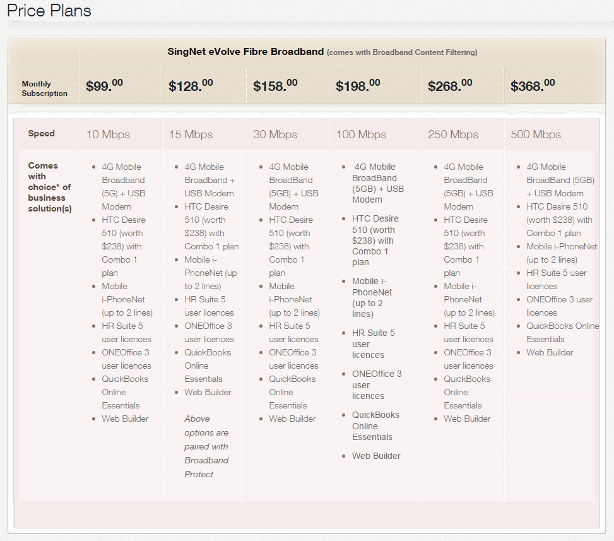Click the 15 Mbps speed cell

(x=191, y=134)
